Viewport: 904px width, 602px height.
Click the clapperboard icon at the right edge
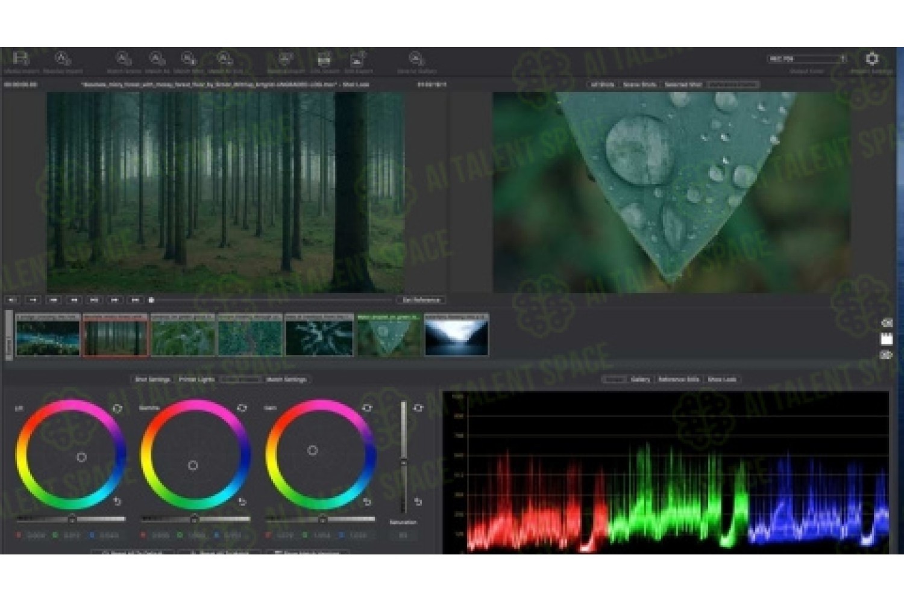pyautogui.click(x=887, y=340)
